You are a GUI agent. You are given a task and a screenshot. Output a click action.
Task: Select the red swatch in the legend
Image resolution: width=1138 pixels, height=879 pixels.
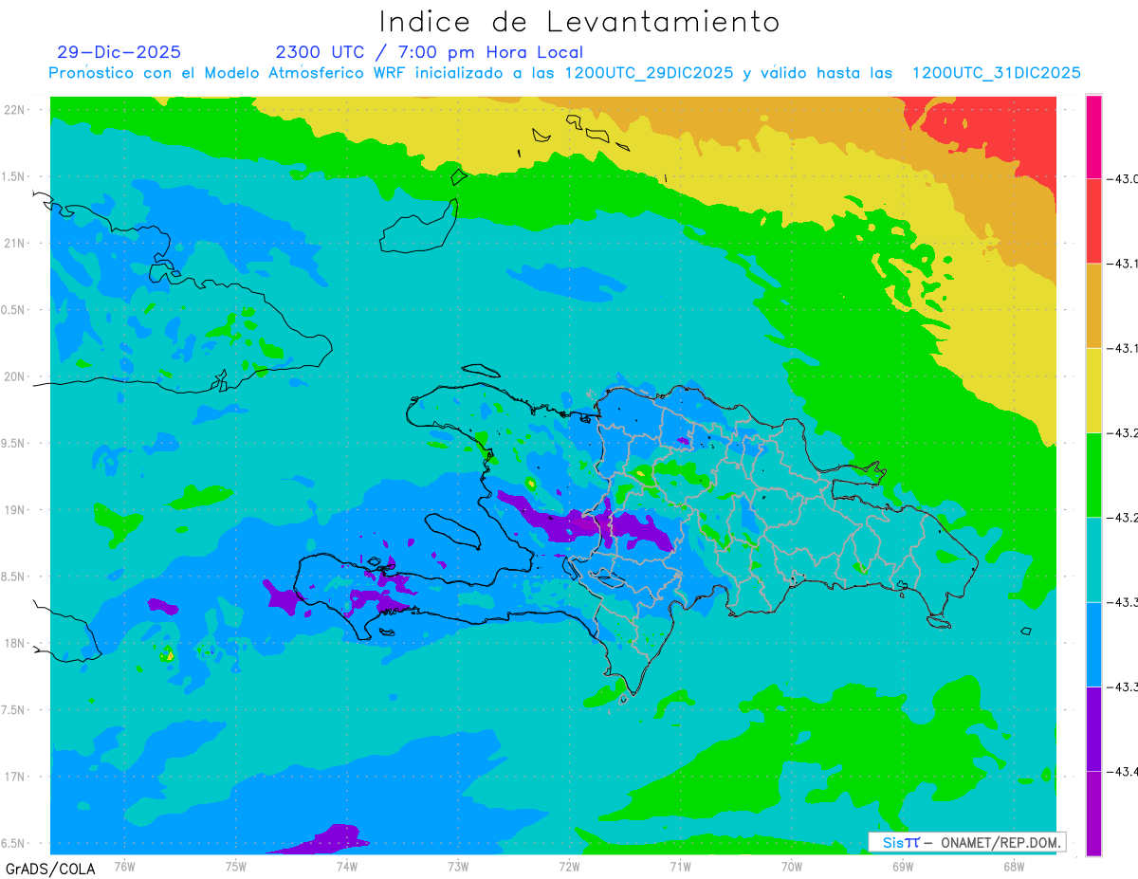pyautogui.click(x=1093, y=221)
